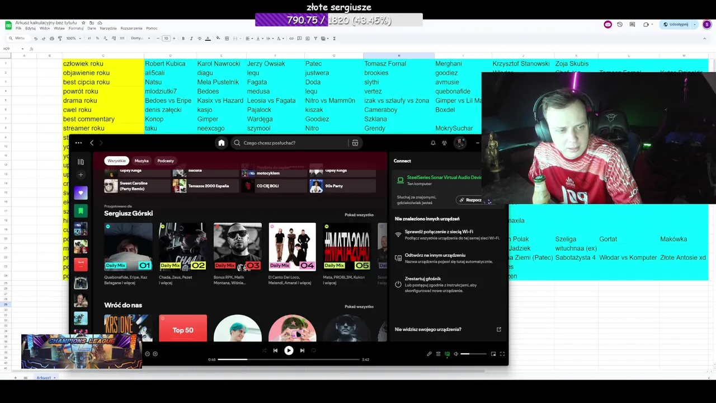Toggle strikethrough in Sheets toolbar
Screen dimensions: 716x403
point(199,38)
